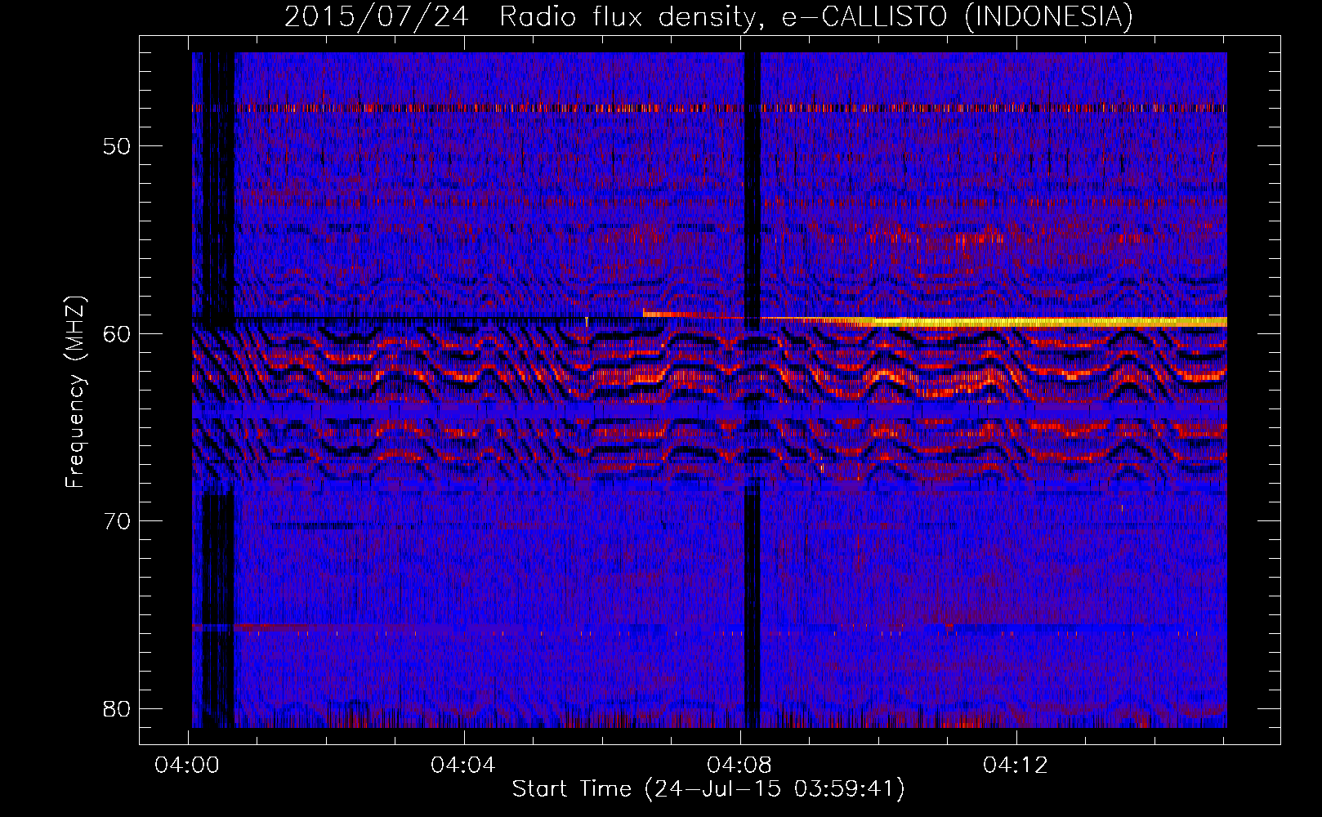
Task: Click the "70" frequency tick label
Action: coord(118,521)
